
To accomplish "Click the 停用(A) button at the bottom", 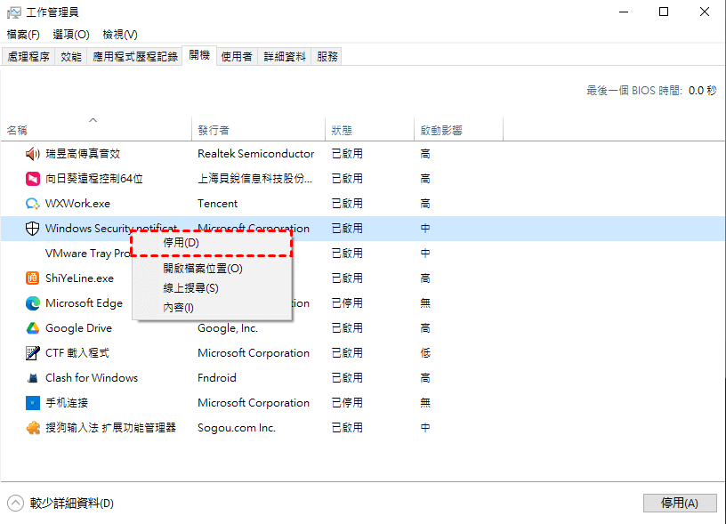I will (x=680, y=504).
